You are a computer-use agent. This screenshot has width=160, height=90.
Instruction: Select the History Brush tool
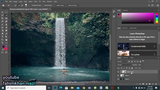(x=2, y=27)
